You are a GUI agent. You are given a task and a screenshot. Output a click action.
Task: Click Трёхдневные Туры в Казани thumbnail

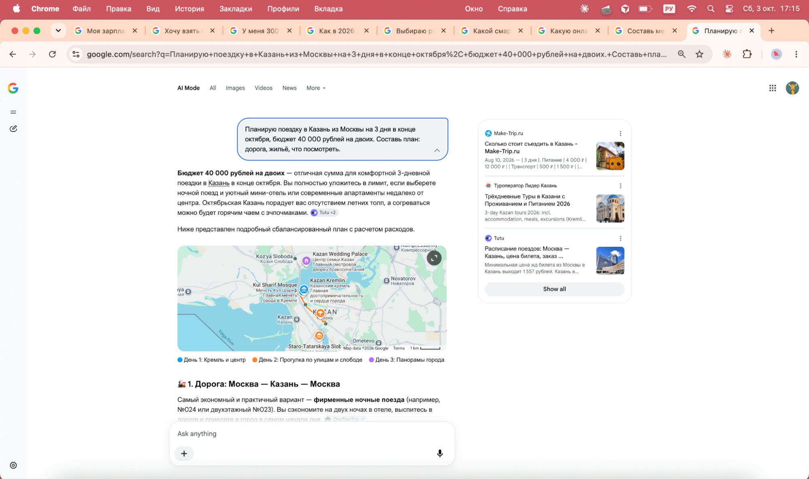point(610,208)
